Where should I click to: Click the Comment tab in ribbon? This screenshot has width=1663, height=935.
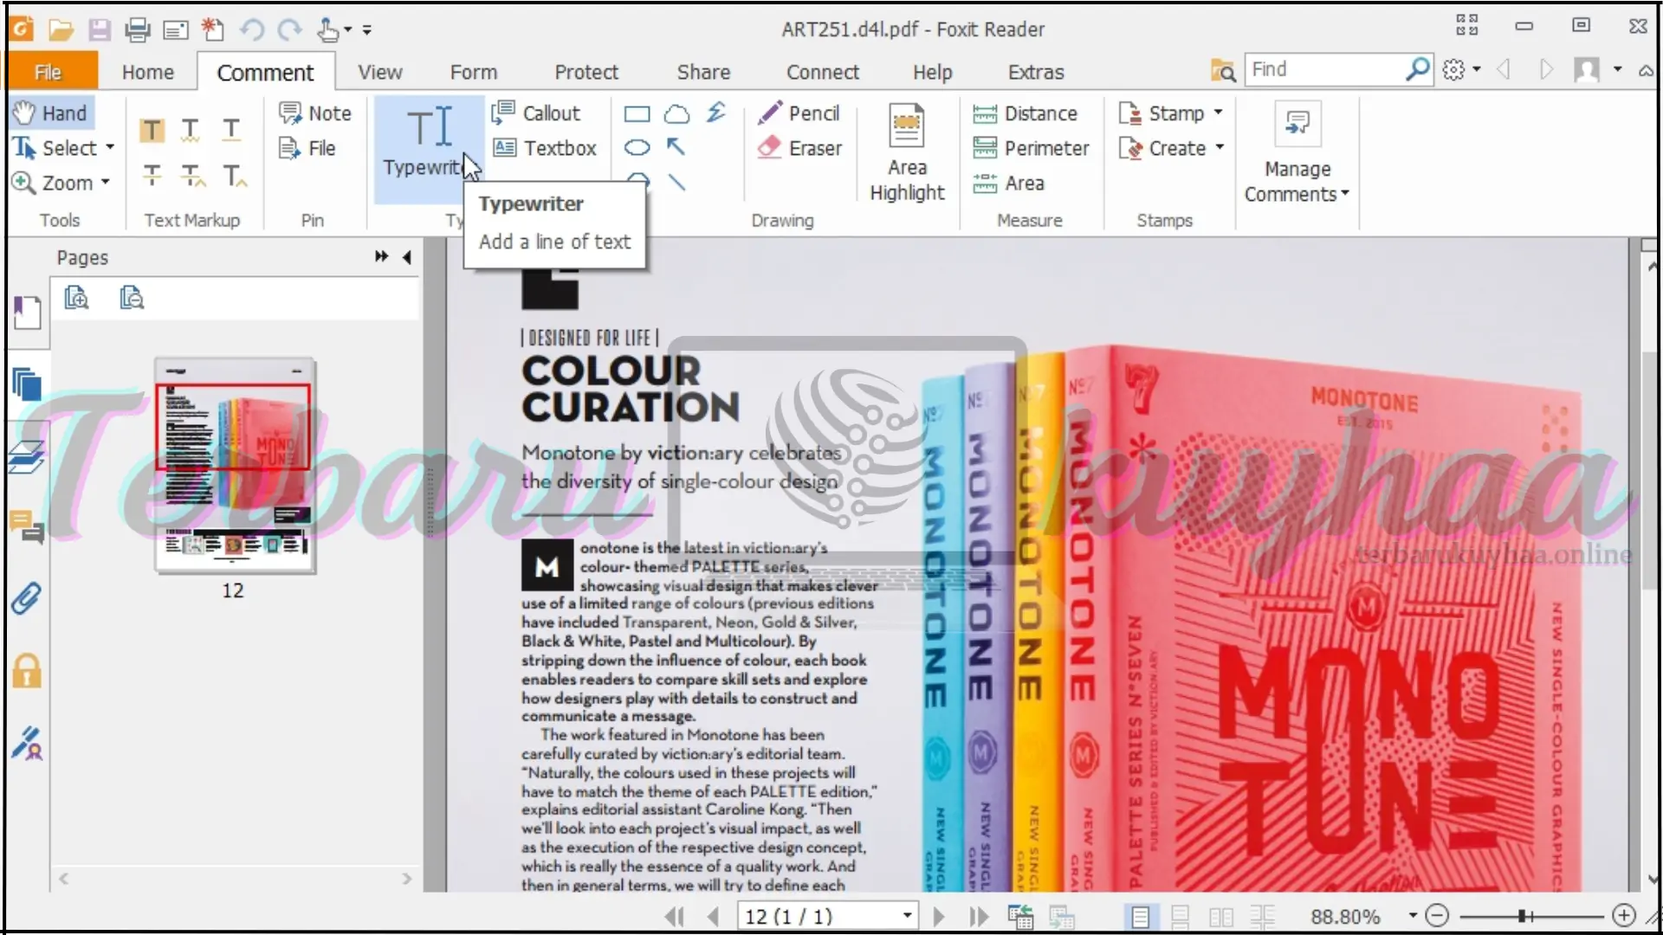[x=264, y=72]
